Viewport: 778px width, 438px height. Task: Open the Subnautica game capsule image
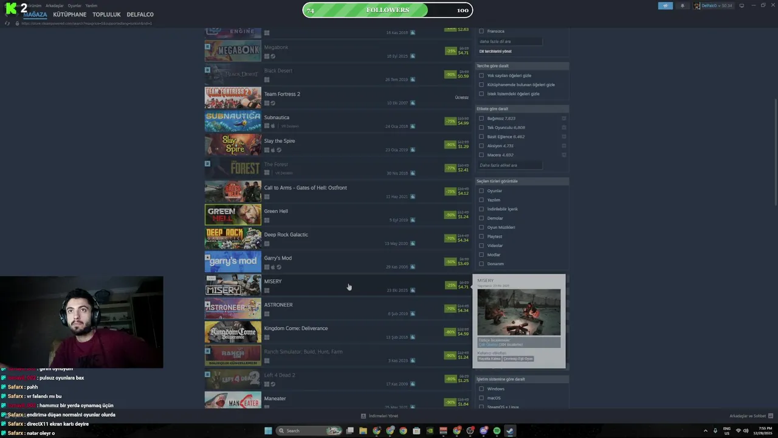pyautogui.click(x=233, y=121)
